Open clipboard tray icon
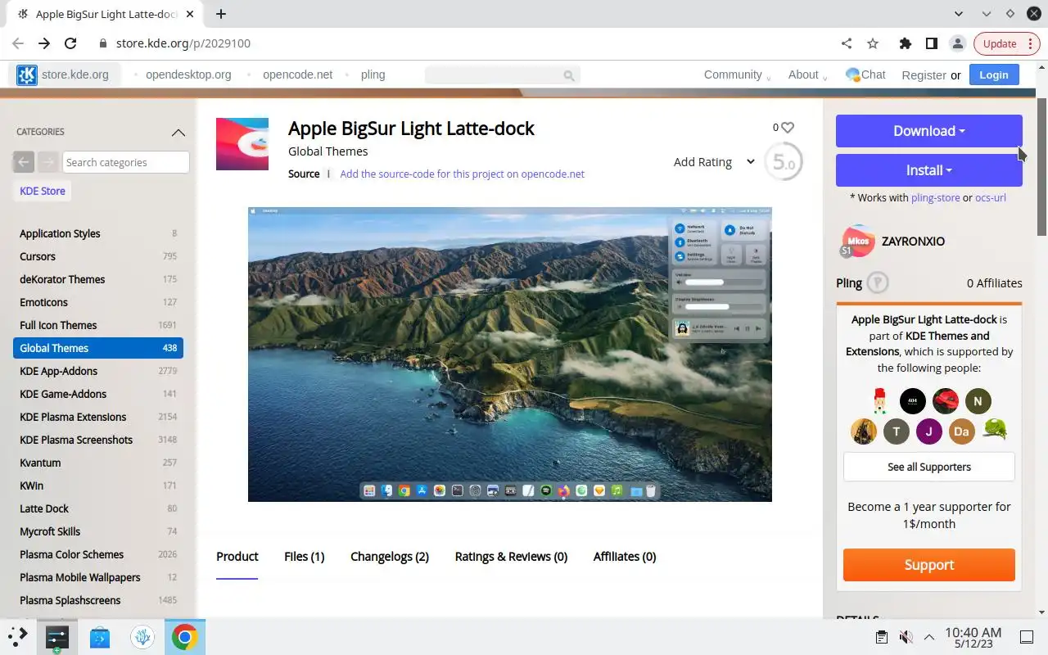This screenshot has height=655, width=1048. click(x=882, y=637)
